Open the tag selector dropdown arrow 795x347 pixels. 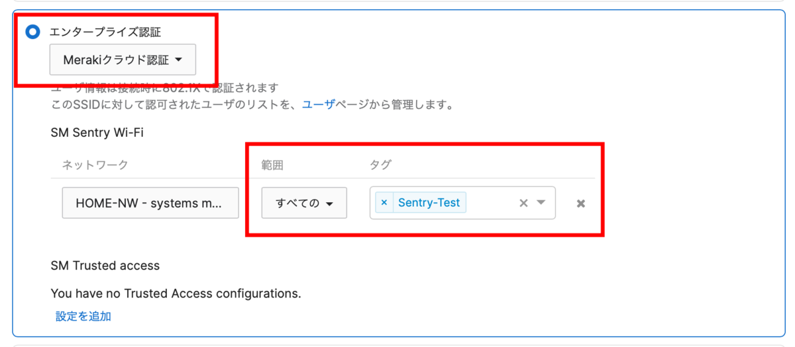[541, 203]
